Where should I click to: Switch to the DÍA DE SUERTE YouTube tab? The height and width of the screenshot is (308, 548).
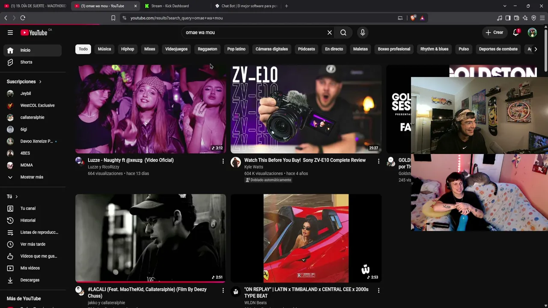[35, 6]
